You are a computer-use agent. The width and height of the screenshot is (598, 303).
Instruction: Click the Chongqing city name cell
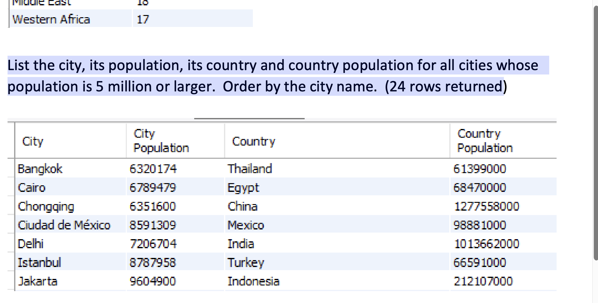[46, 206]
